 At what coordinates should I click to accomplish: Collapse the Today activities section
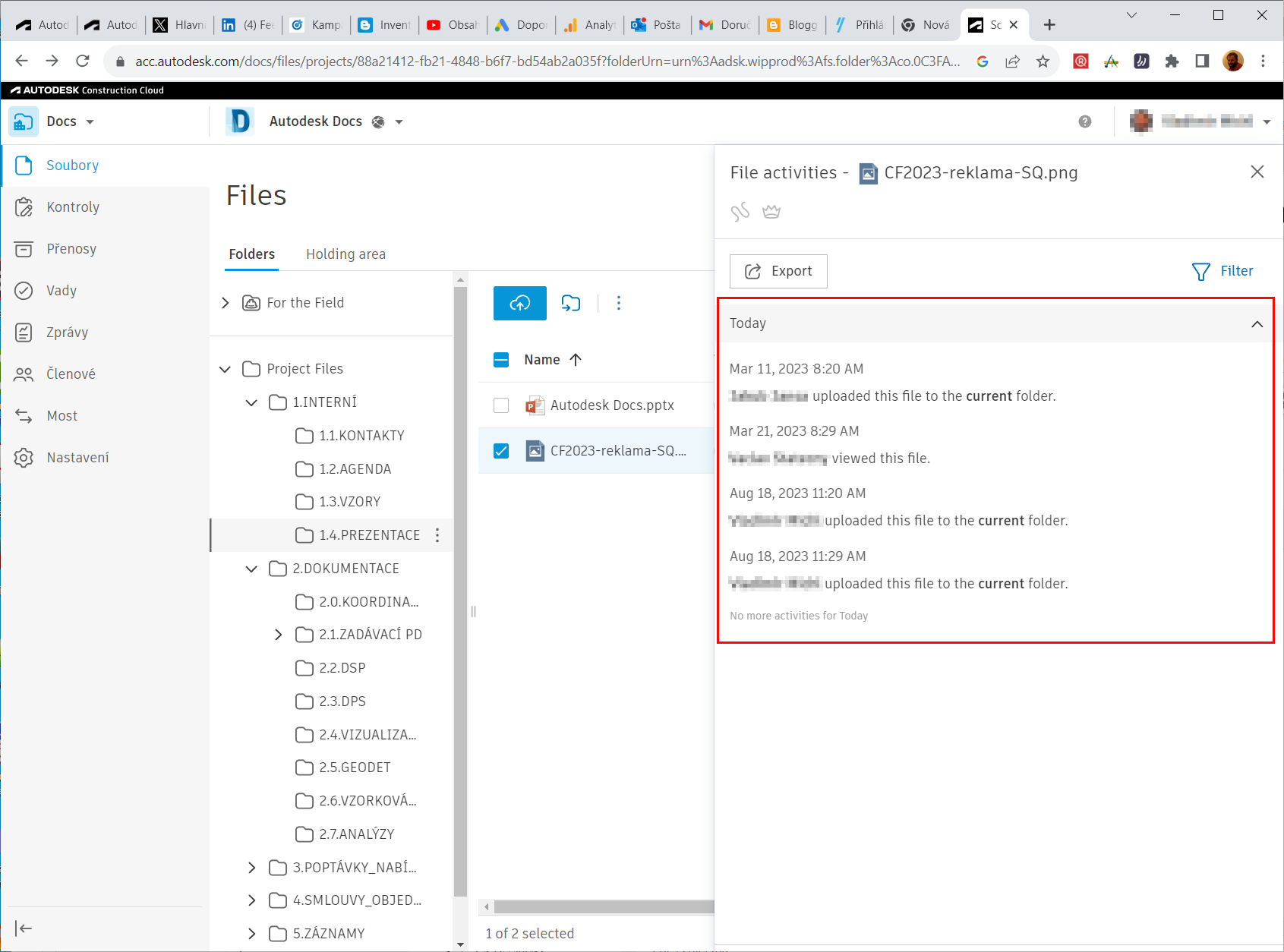tap(1257, 324)
